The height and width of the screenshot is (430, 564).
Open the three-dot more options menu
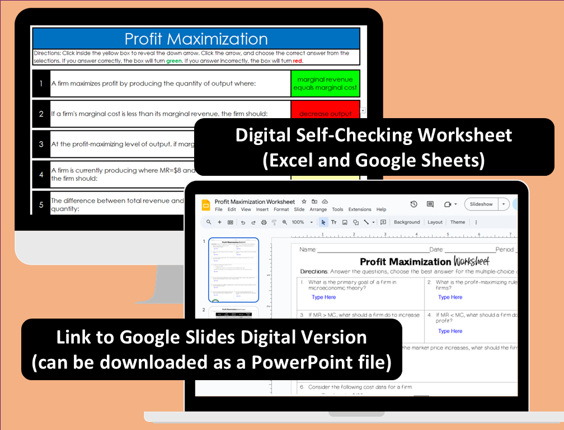click(476, 222)
